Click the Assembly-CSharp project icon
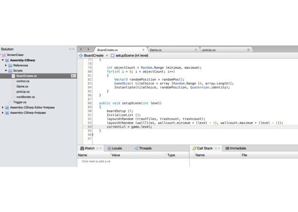Image resolution: width=298 pixels, height=212 pixels. [7, 60]
